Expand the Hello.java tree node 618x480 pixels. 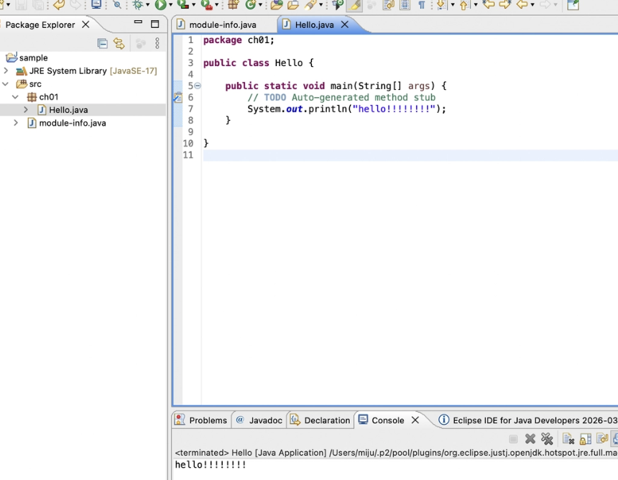[x=26, y=109]
